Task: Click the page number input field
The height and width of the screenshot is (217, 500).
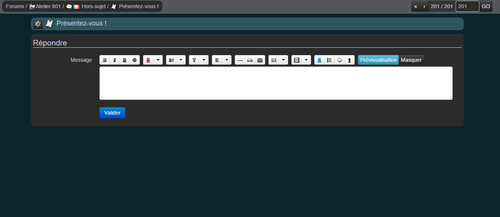Action: [x=467, y=6]
